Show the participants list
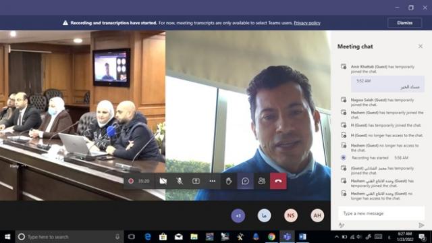 click(x=262, y=181)
